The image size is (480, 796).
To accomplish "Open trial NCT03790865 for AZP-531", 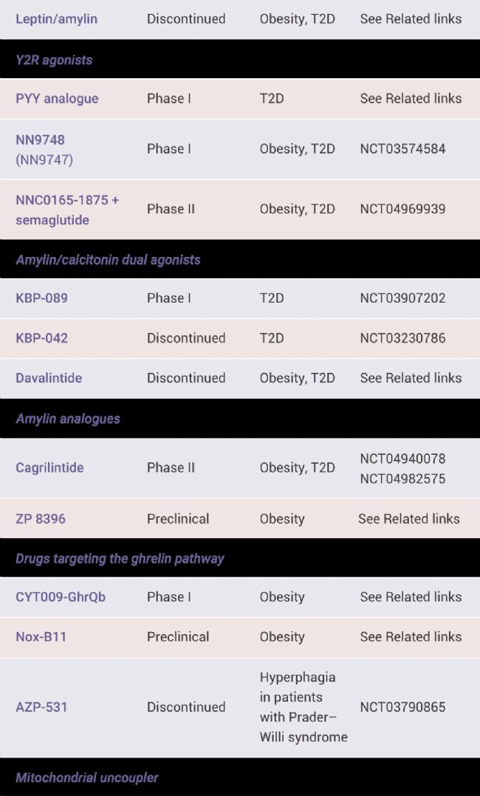I will (x=402, y=707).
